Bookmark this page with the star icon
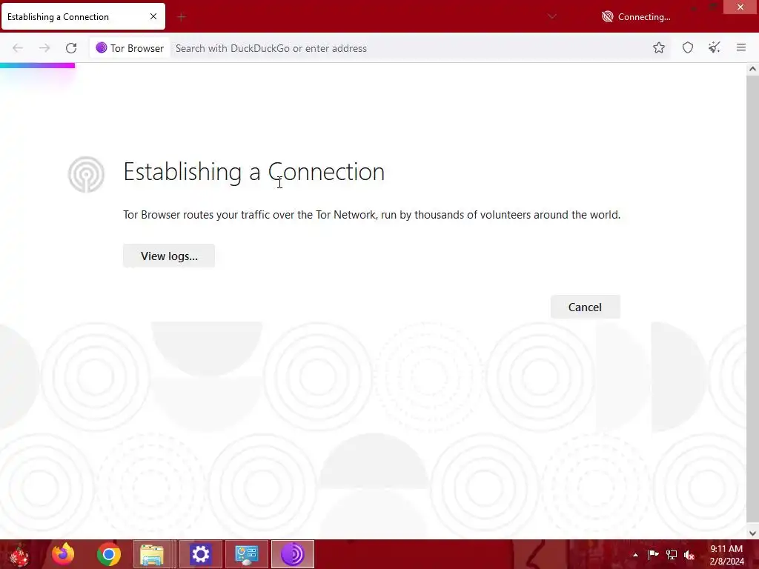The image size is (759, 569). [658, 47]
